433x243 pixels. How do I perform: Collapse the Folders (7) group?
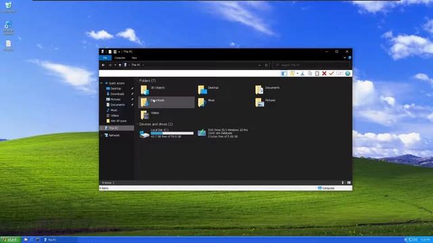click(x=137, y=81)
